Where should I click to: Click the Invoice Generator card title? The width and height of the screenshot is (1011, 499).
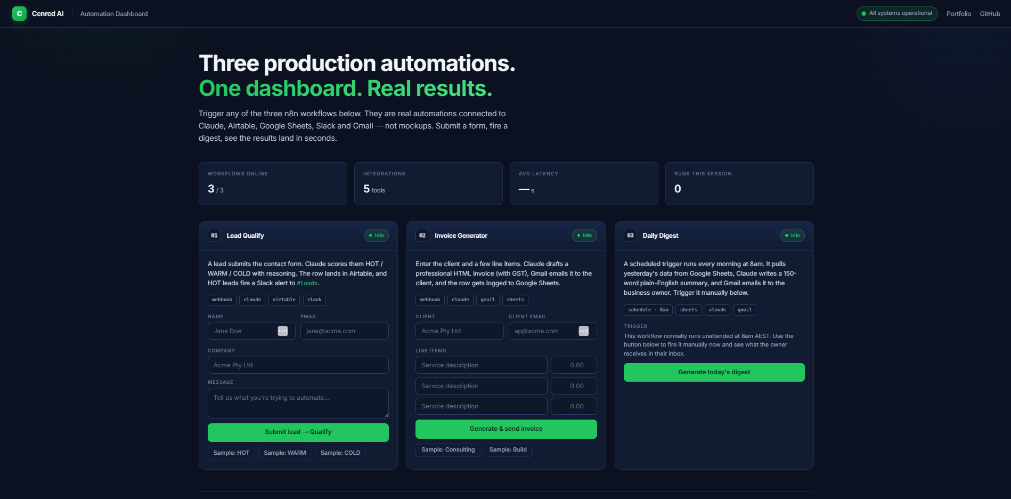(x=461, y=236)
